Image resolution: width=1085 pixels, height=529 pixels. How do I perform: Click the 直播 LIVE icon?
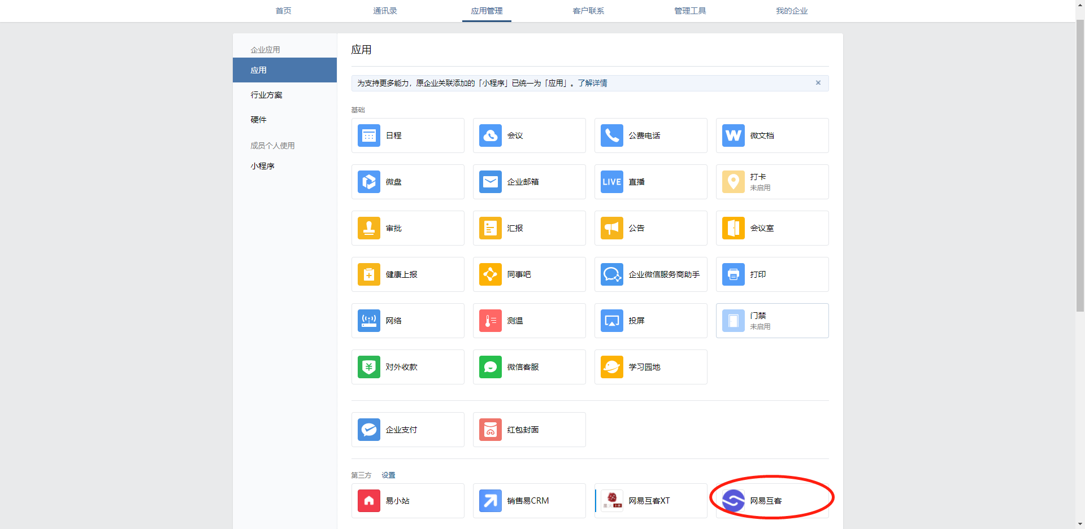(611, 182)
